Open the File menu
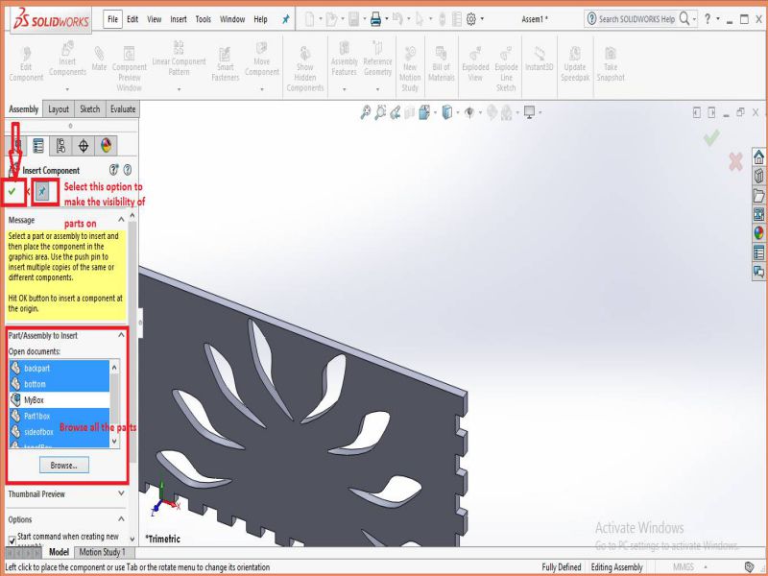 tap(112, 19)
